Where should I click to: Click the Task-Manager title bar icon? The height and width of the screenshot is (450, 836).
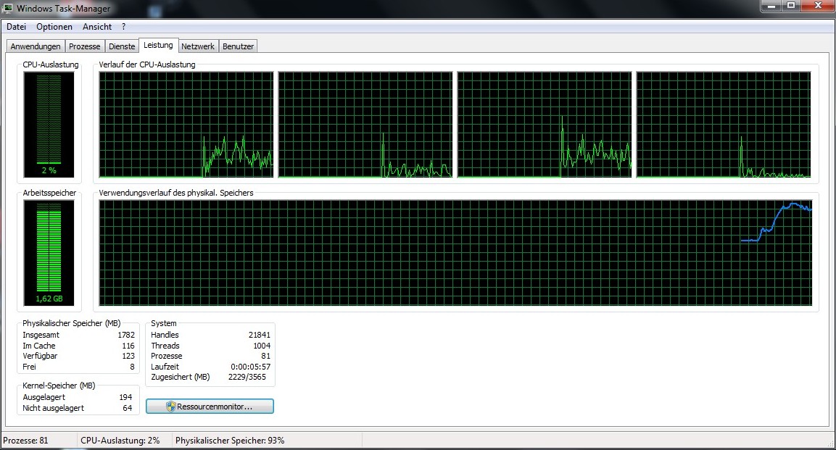pyautogui.click(x=8, y=8)
